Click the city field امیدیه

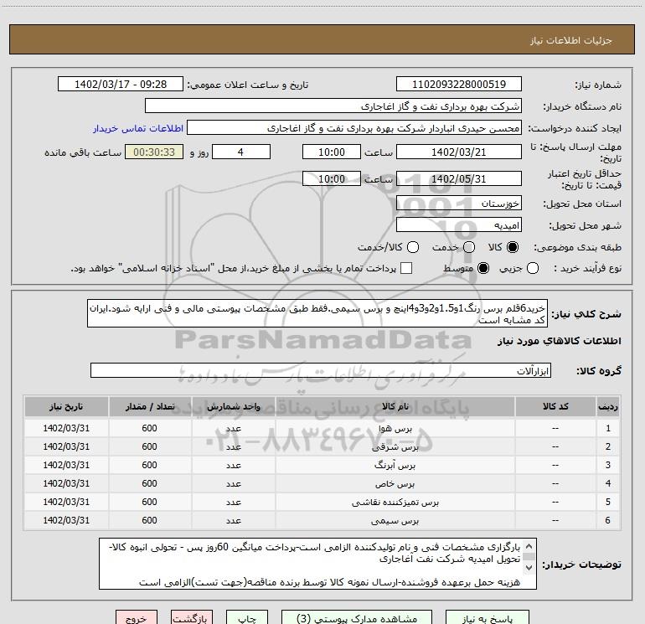tap(459, 225)
